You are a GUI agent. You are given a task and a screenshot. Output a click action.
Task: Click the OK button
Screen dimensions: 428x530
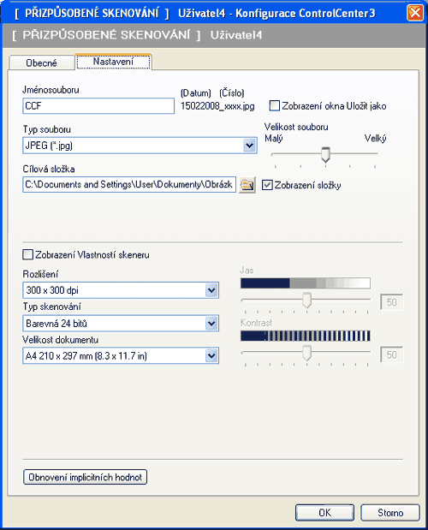(325, 513)
